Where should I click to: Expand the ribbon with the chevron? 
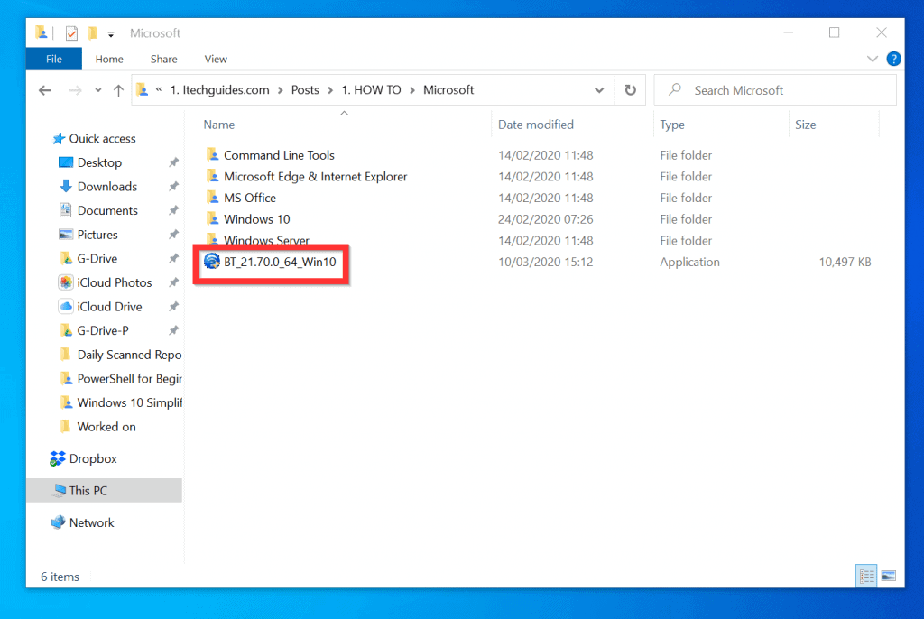coord(873,59)
